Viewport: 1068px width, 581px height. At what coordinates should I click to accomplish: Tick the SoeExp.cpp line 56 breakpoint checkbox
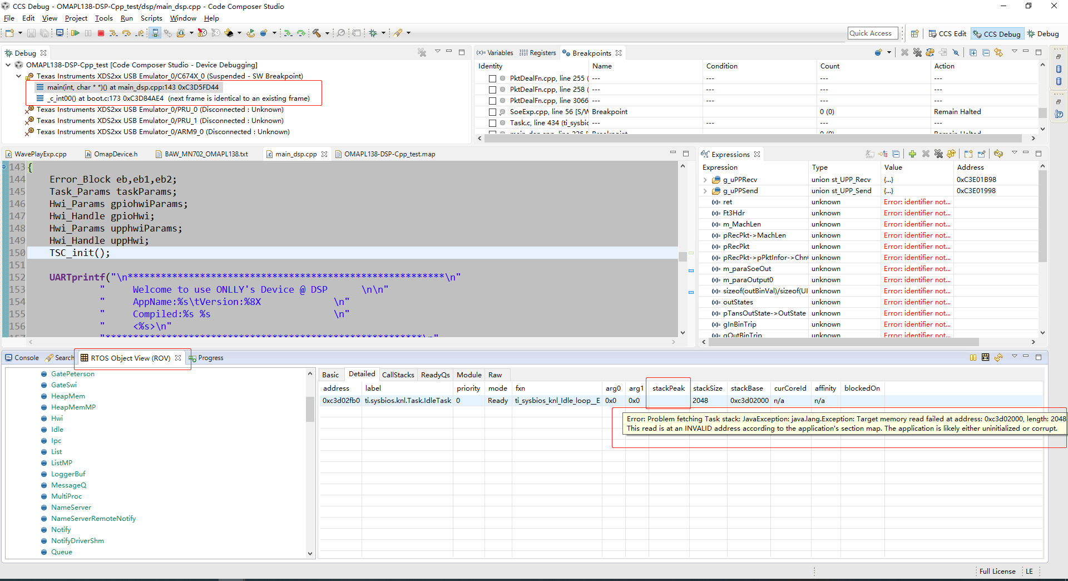point(492,112)
